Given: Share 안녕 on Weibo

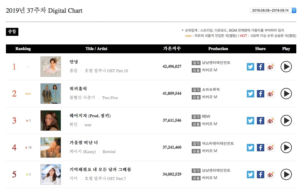Looking at the screenshot, I should pyautogui.click(x=271, y=67).
